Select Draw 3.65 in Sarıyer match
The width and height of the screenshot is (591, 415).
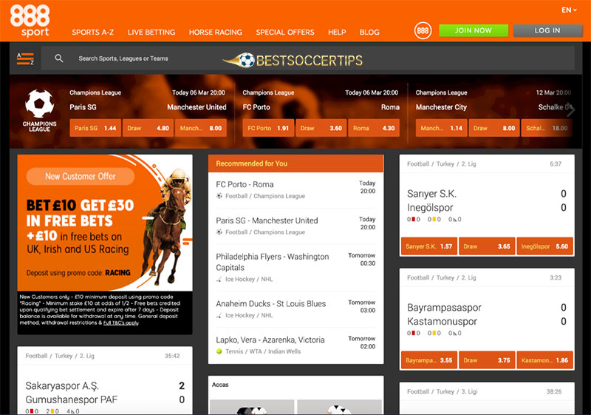[x=487, y=246]
